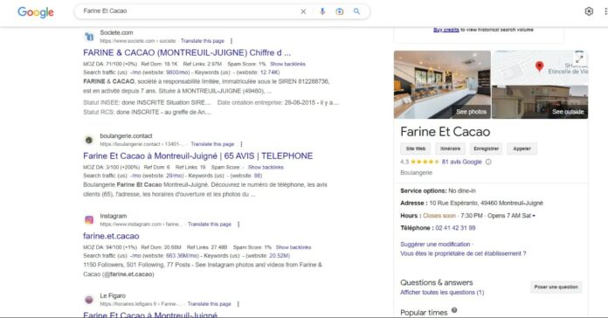Click the Site Web button
The height and width of the screenshot is (318, 608).
click(416, 149)
